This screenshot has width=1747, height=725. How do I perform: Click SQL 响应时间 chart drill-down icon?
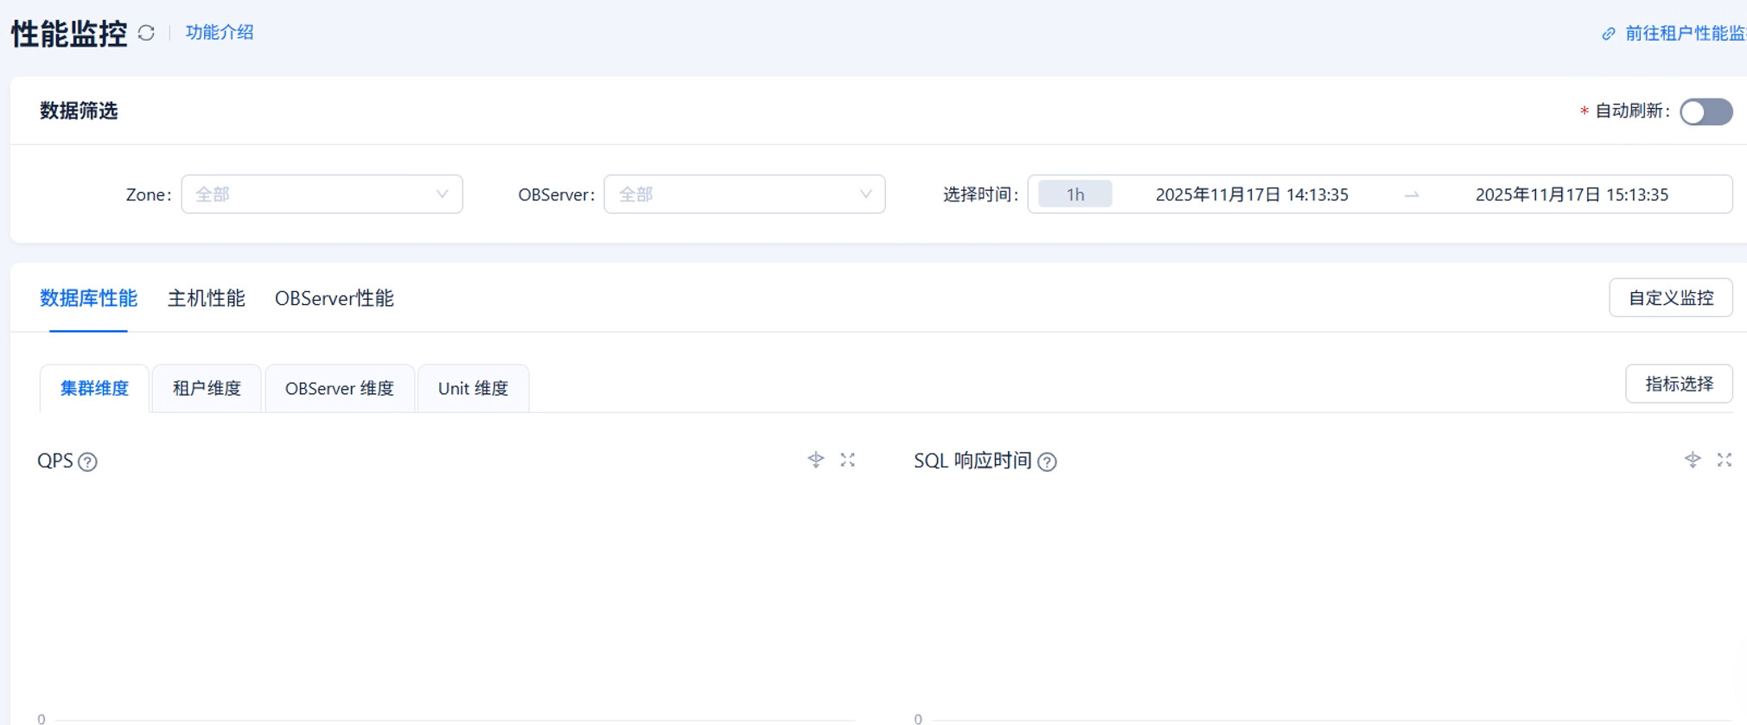[x=1692, y=460]
